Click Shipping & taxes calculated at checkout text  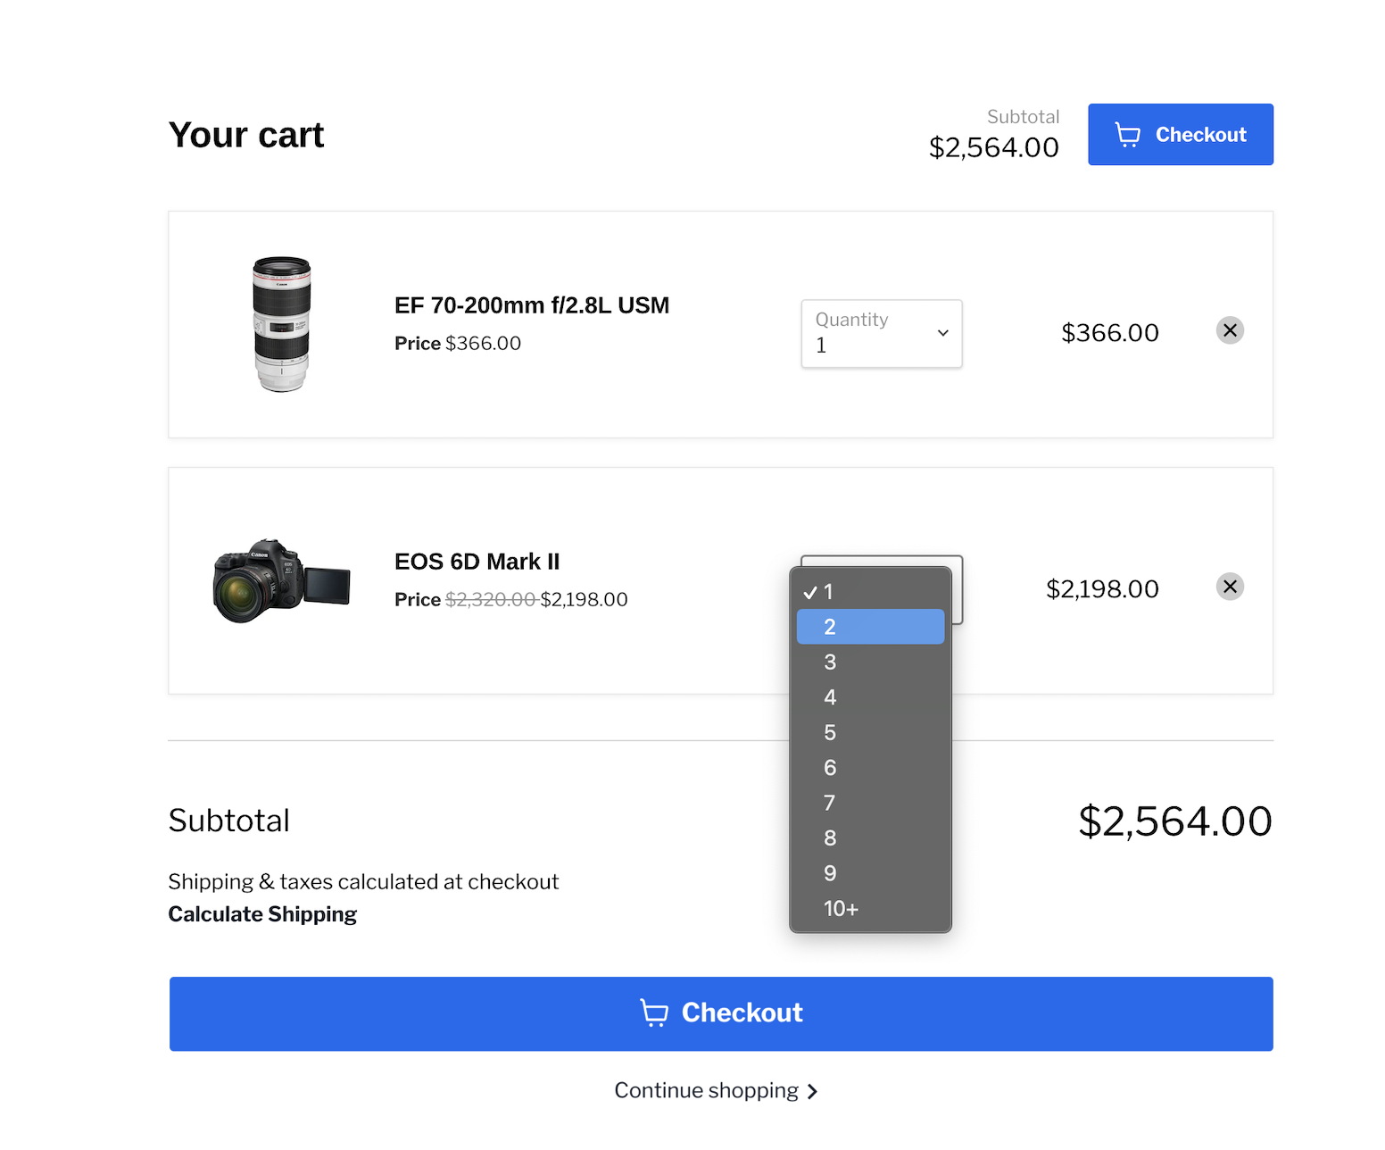pos(363,882)
